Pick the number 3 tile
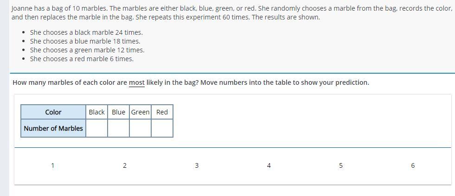Viewport: 455px width, 196px height. pos(197,165)
